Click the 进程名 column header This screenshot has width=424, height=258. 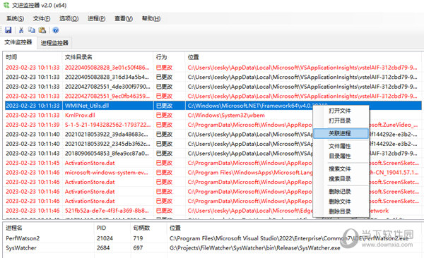point(49,228)
